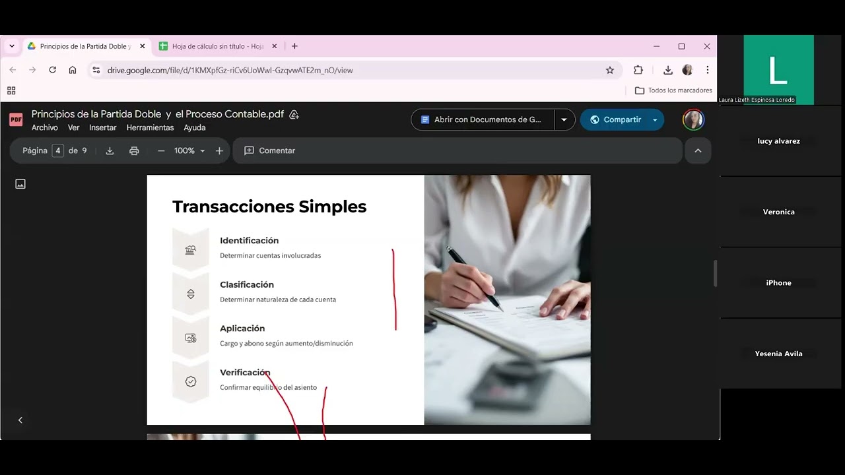Click the Comentar button
This screenshot has height=475, width=845.
270,150
